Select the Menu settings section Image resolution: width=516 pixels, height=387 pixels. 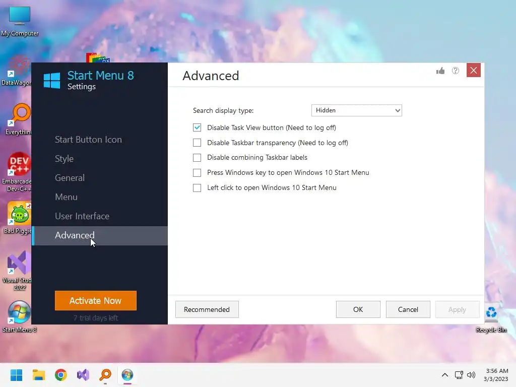pos(66,197)
